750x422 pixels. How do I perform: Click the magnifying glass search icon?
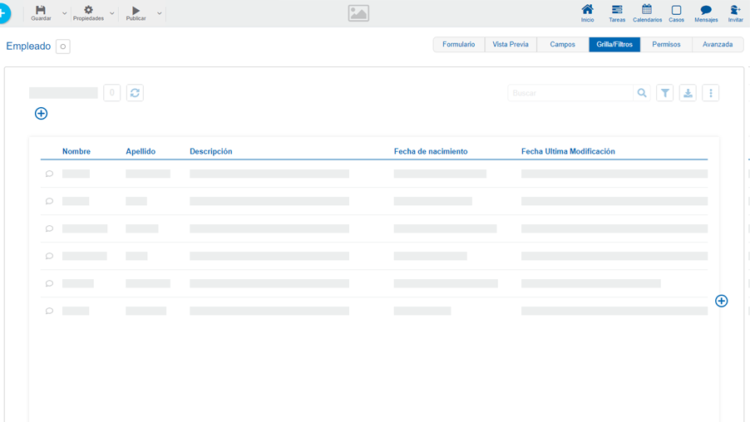pos(642,93)
